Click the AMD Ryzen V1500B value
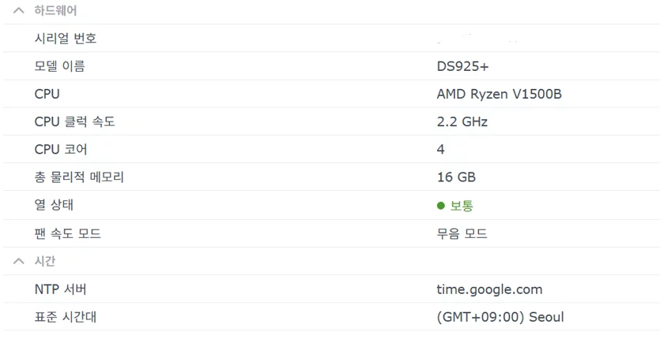The height and width of the screenshot is (339, 660). point(500,95)
